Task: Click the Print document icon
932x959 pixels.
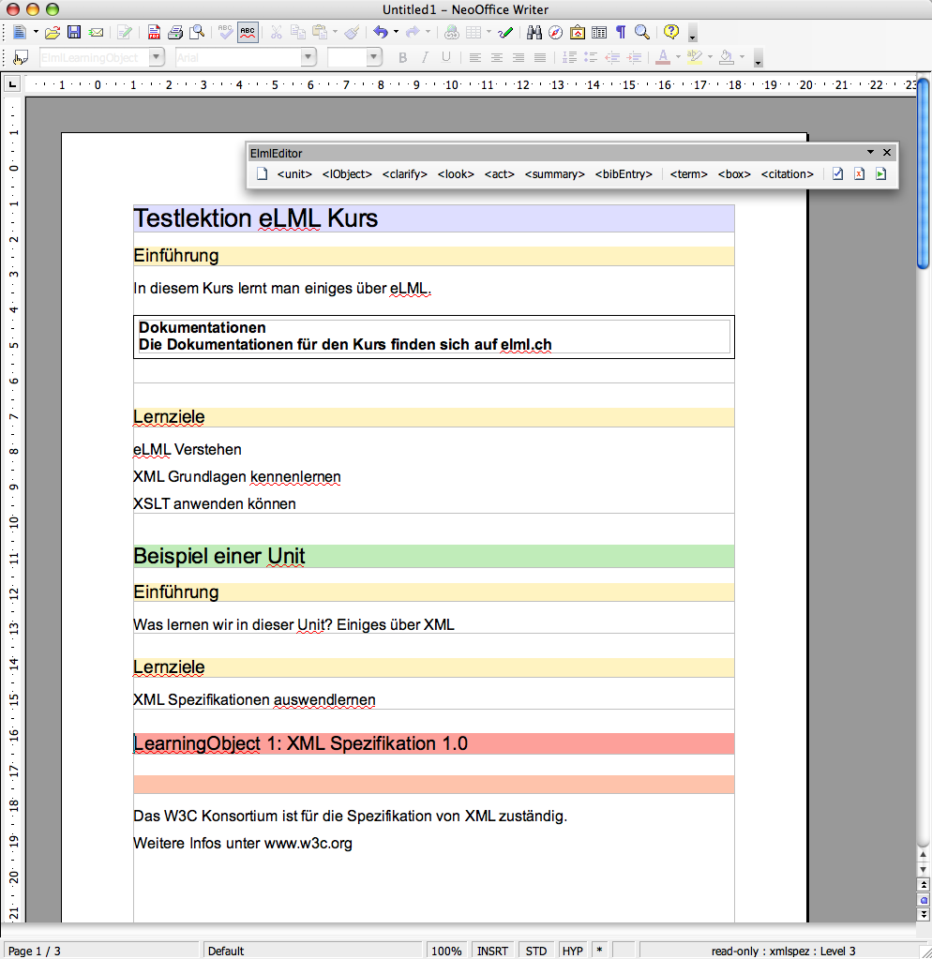Action: click(x=175, y=33)
